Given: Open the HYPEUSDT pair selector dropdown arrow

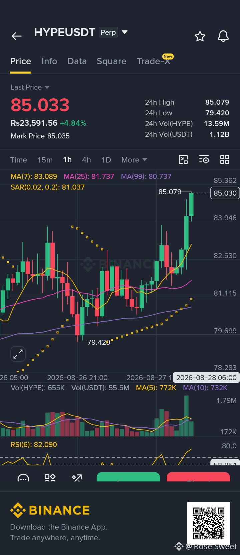Looking at the screenshot, I should pyautogui.click(x=125, y=32).
